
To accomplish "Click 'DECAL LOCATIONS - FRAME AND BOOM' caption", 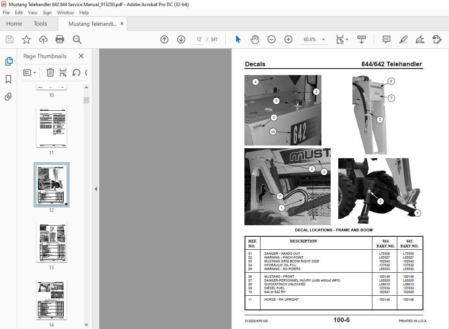I will (334, 230).
